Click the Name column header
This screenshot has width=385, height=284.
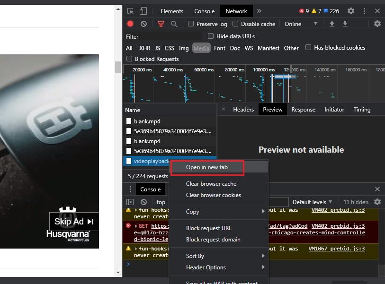170,110
